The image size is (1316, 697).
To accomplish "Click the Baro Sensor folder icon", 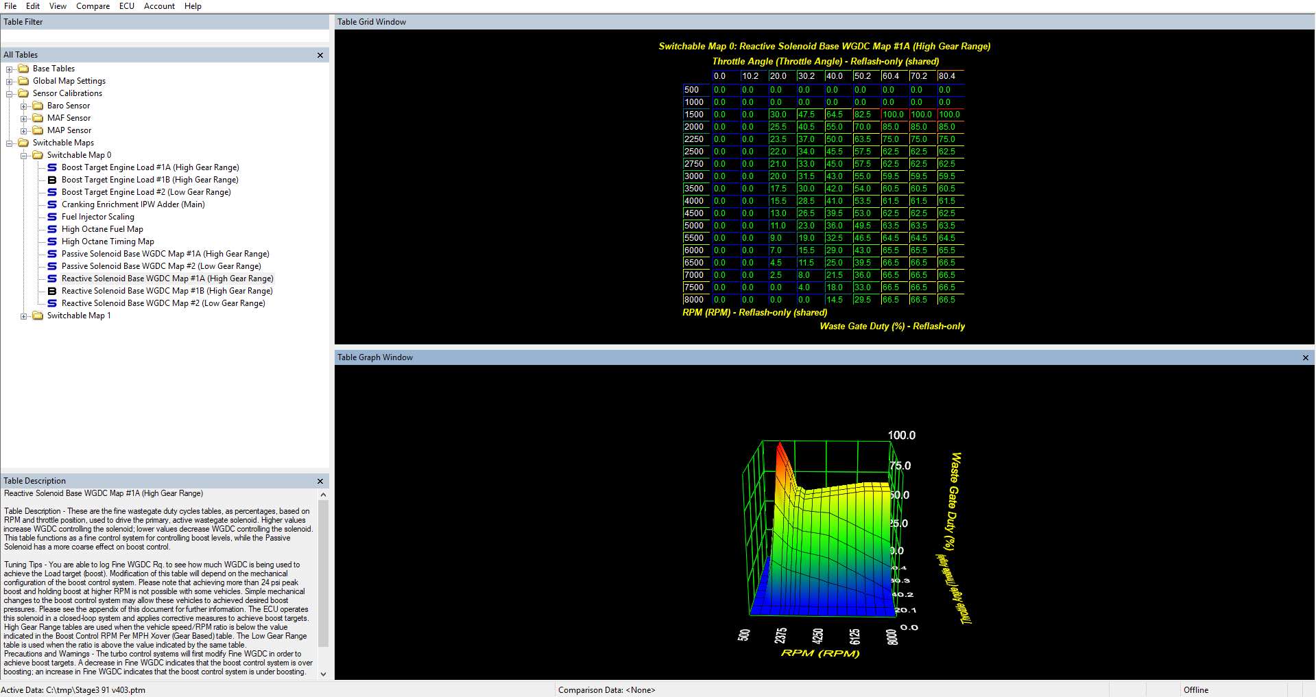I will tap(38, 106).
